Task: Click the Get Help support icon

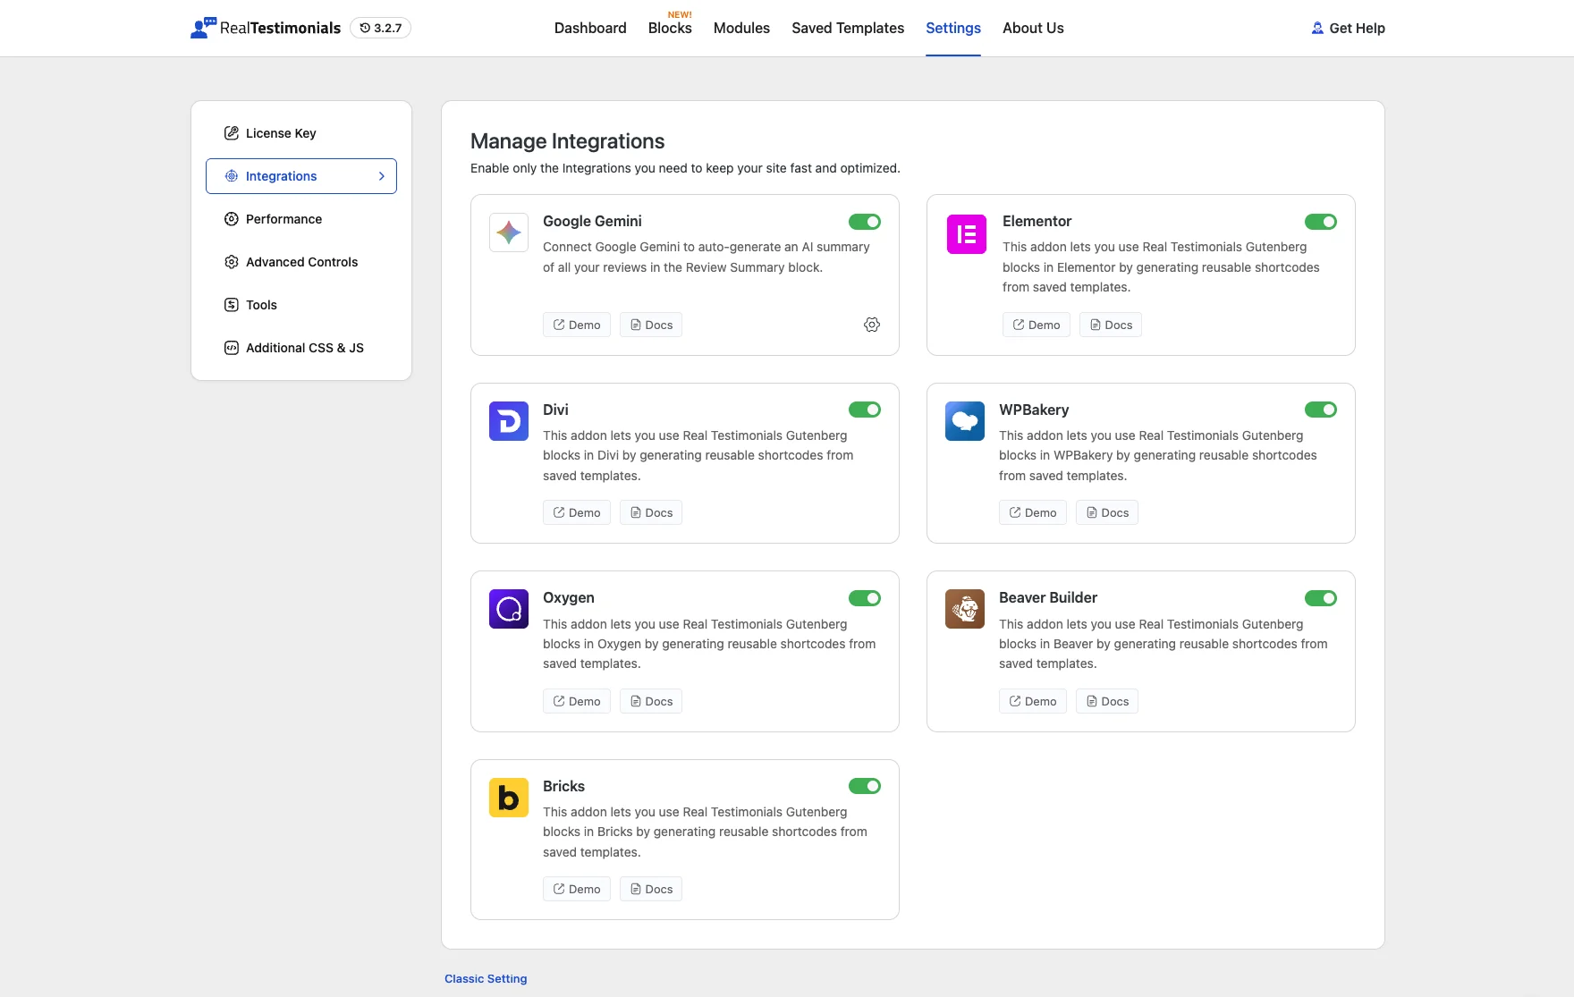Action: click(1317, 28)
